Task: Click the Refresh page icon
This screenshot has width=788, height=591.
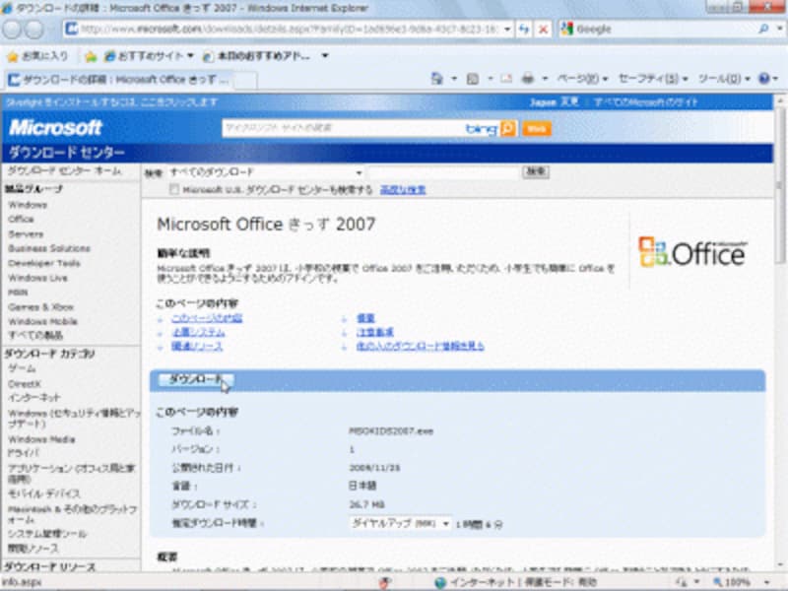Action: (x=525, y=29)
